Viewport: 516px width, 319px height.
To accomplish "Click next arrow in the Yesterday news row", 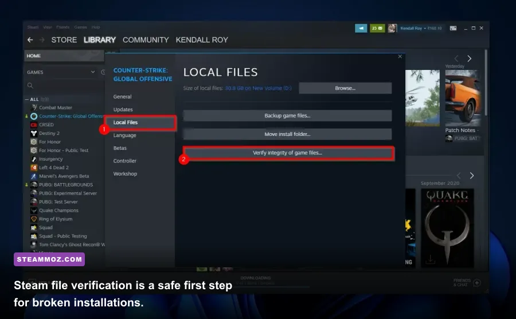I will tap(470, 59).
